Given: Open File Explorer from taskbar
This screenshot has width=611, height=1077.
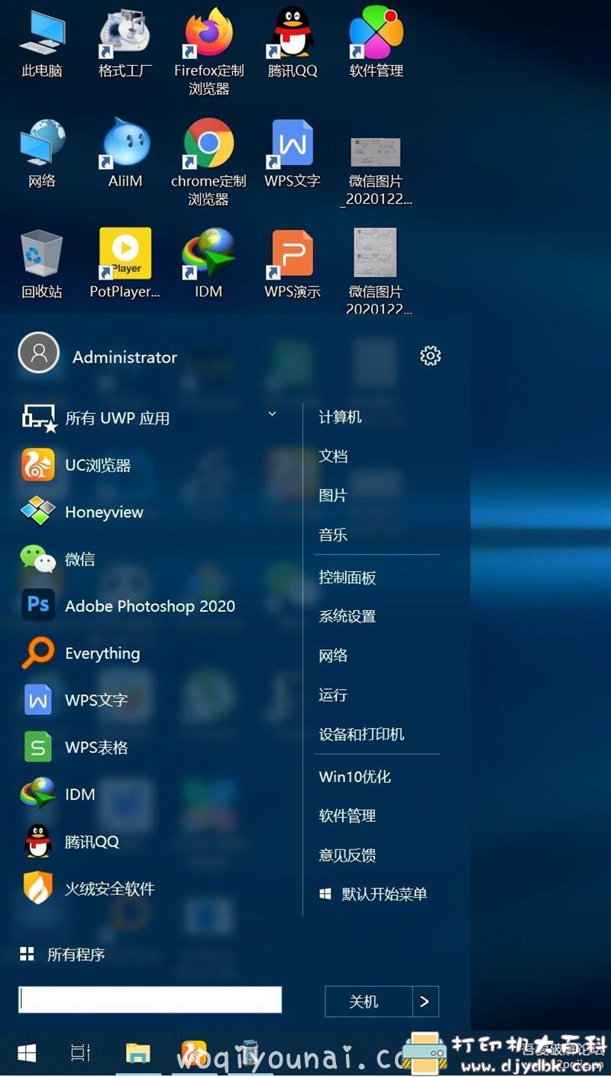Looking at the screenshot, I should tap(137, 1054).
